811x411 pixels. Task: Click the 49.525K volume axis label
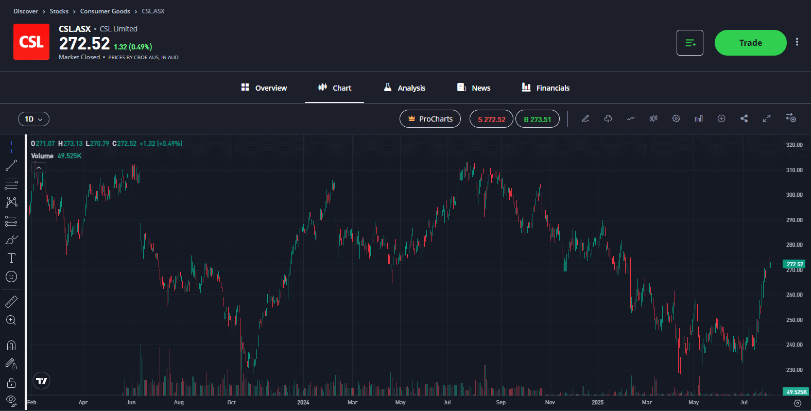coord(795,392)
